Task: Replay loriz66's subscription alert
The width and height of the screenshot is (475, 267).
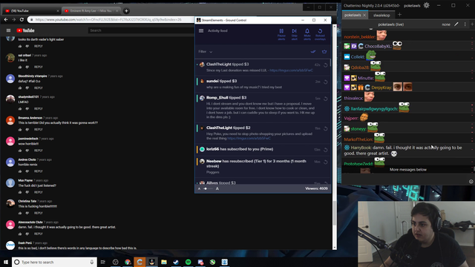Action: coord(326,150)
